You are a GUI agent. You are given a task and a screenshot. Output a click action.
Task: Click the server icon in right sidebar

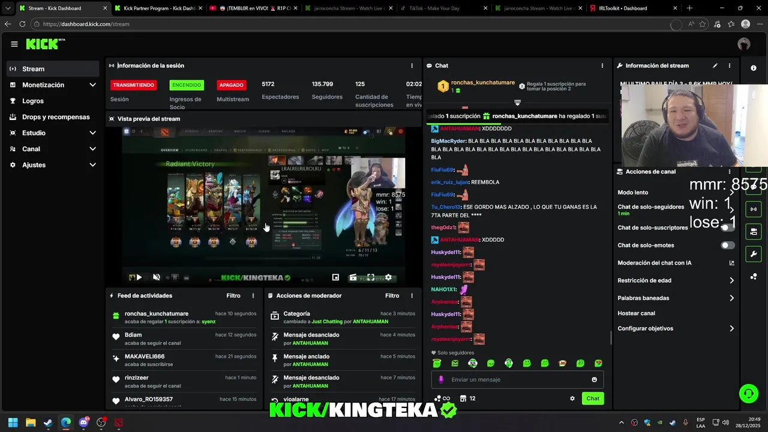pos(754,231)
